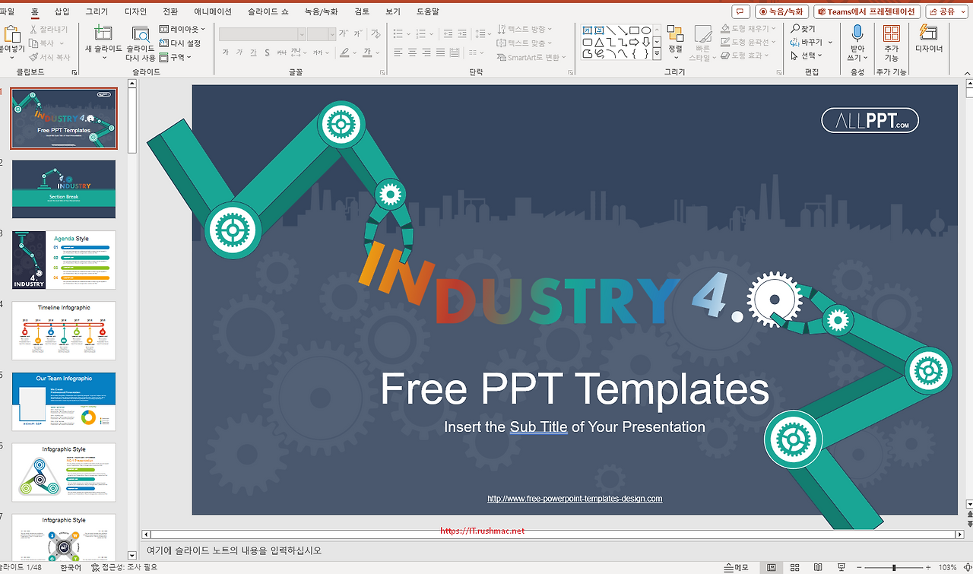Open the 선택 (Select) dropdown
The height and width of the screenshot is (574, 973).
tap(807, 55)
